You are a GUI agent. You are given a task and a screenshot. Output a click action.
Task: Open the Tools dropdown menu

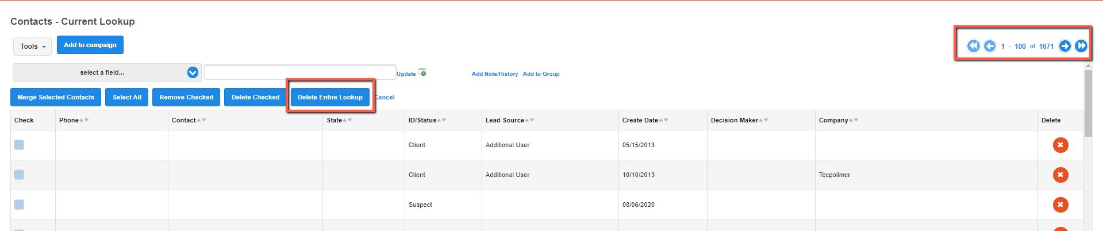pyautogui.click(x=33, y=46)
